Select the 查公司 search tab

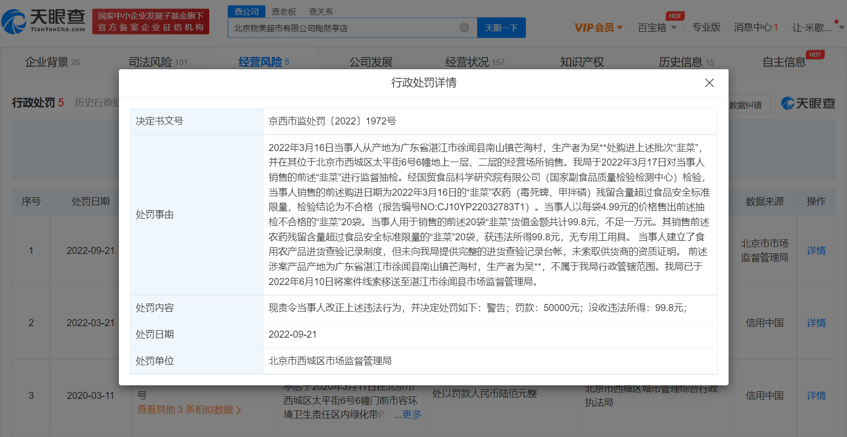pos(246,12)
